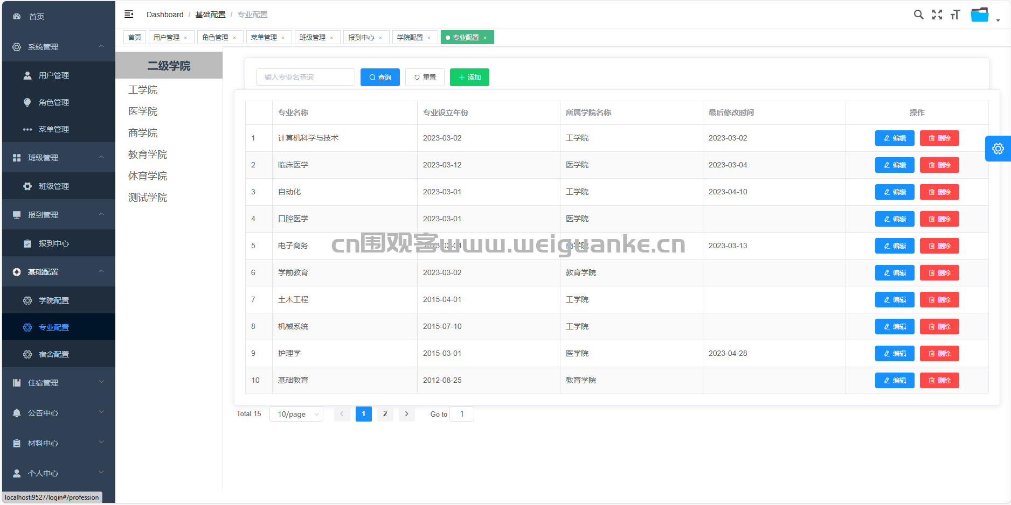
Task: Delete the 临床医学 row
Action: click(x=939, y=165)
